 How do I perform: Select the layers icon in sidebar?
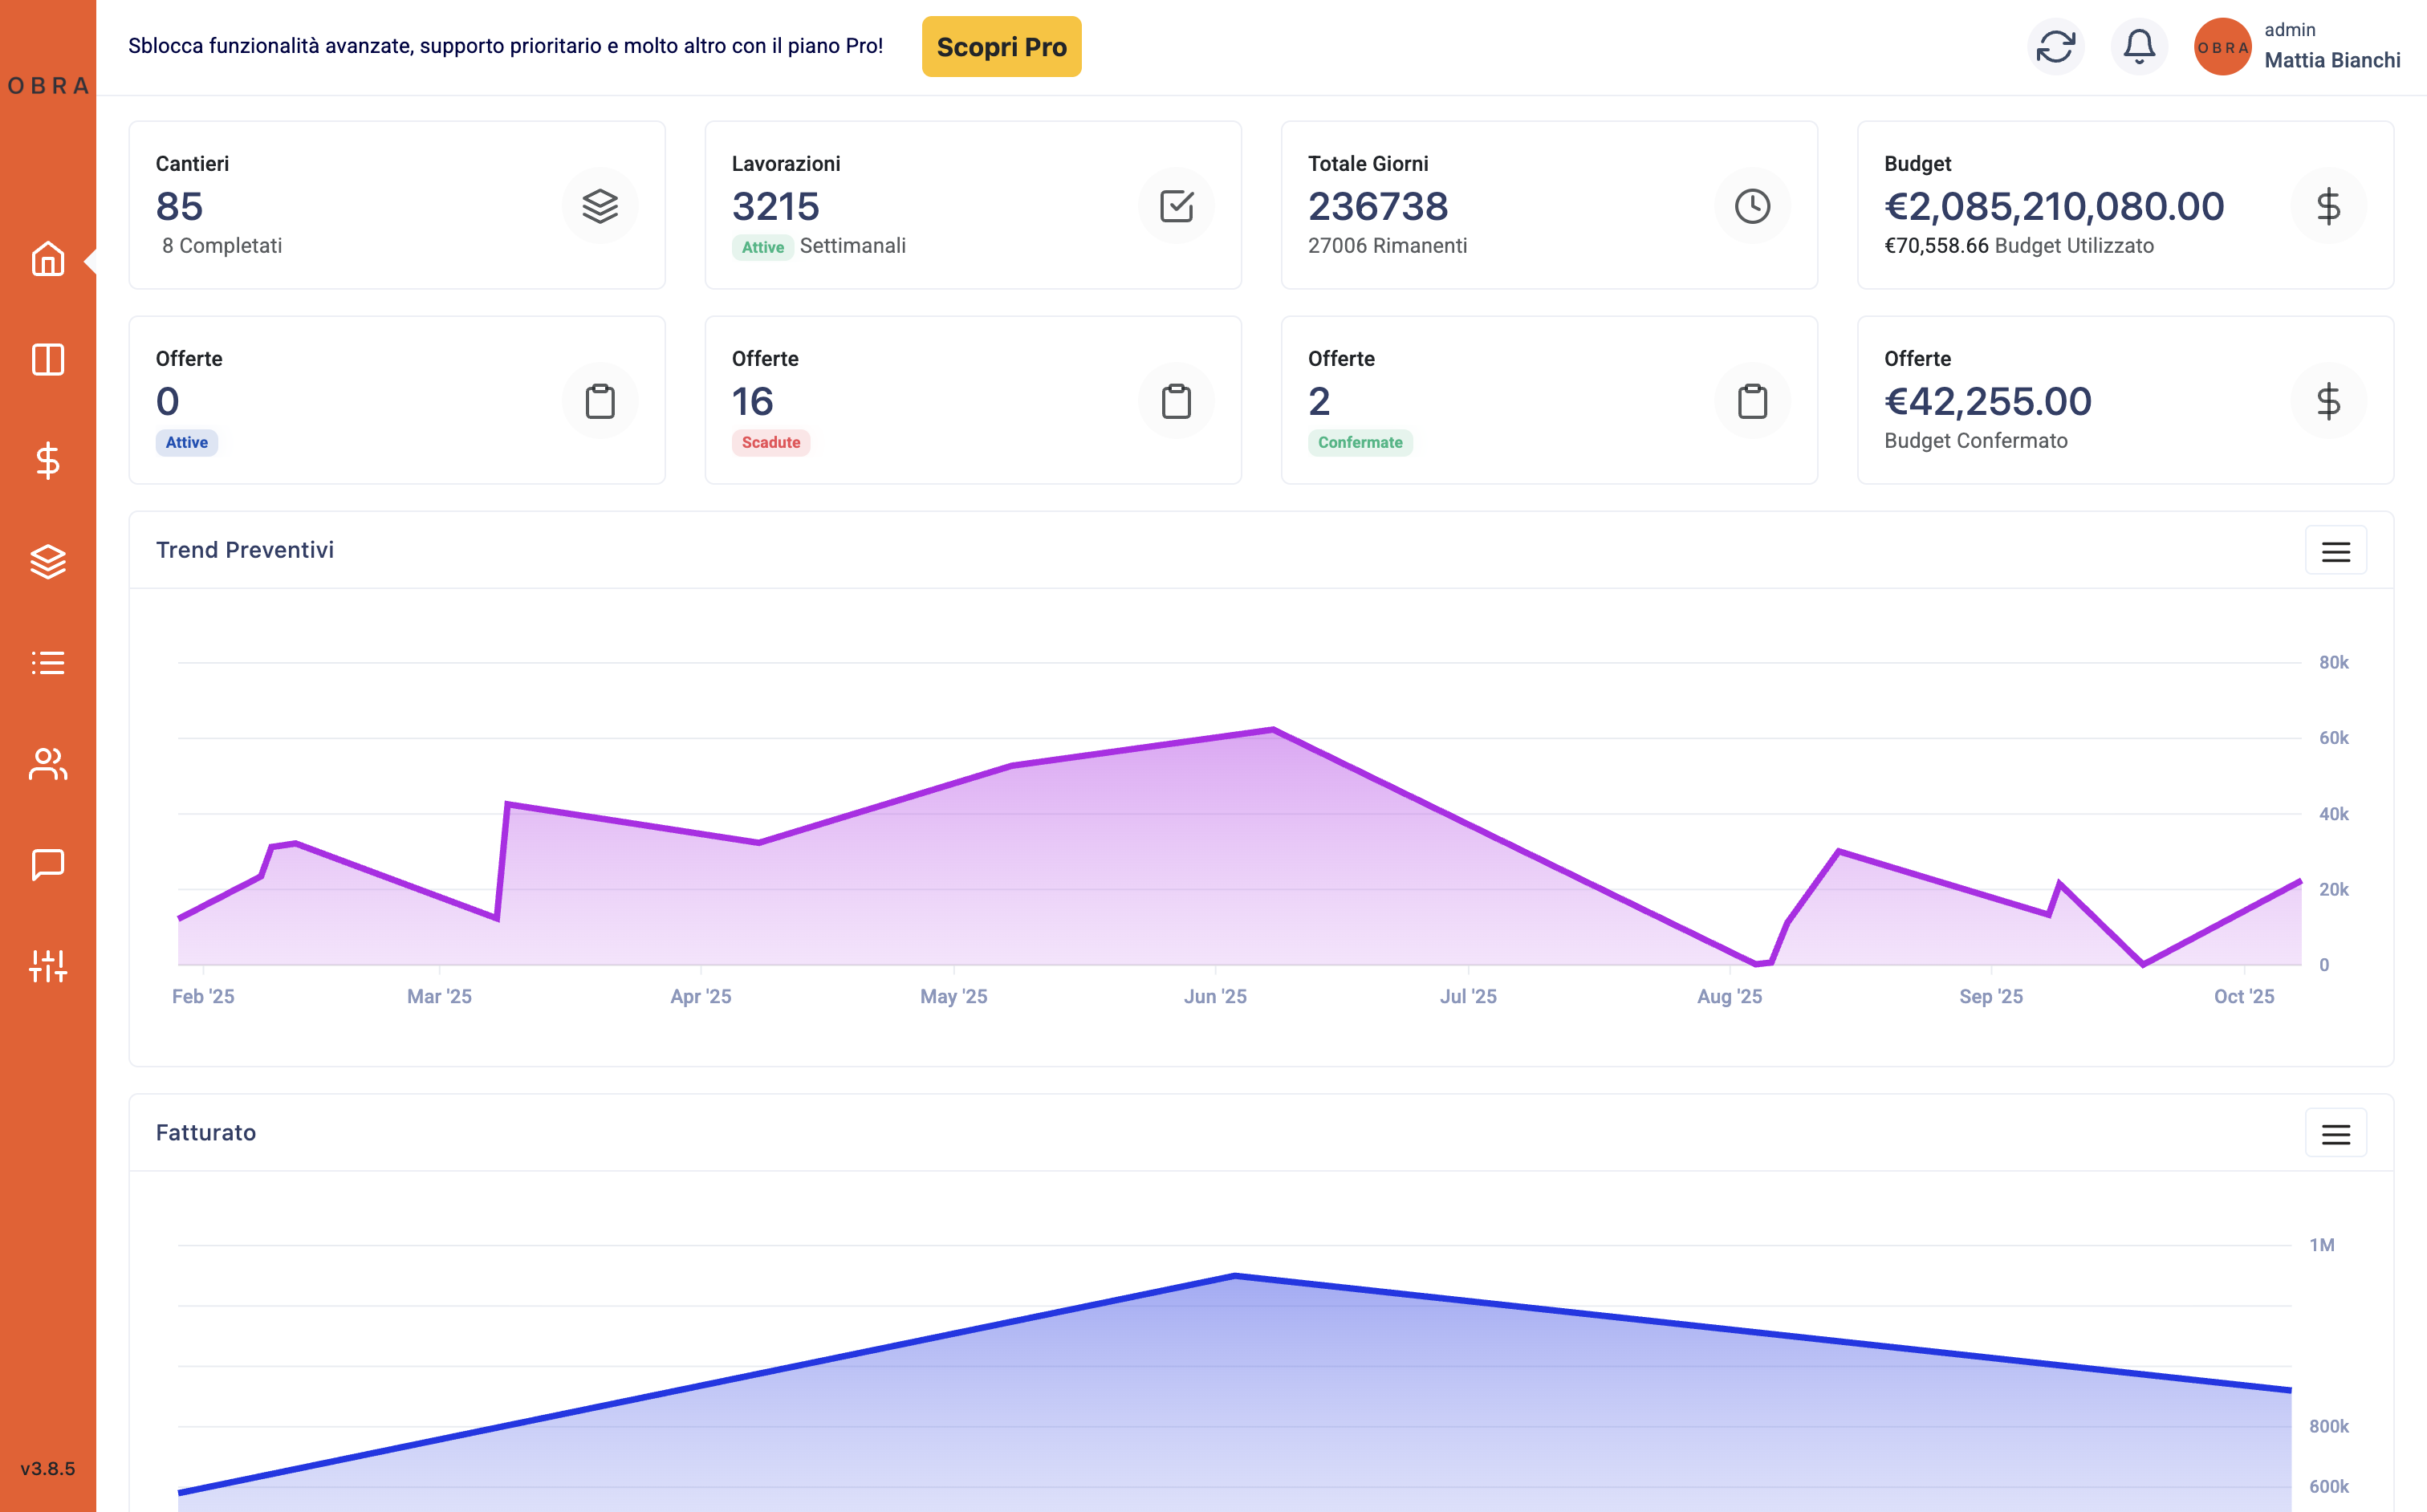tap(48, 562)
